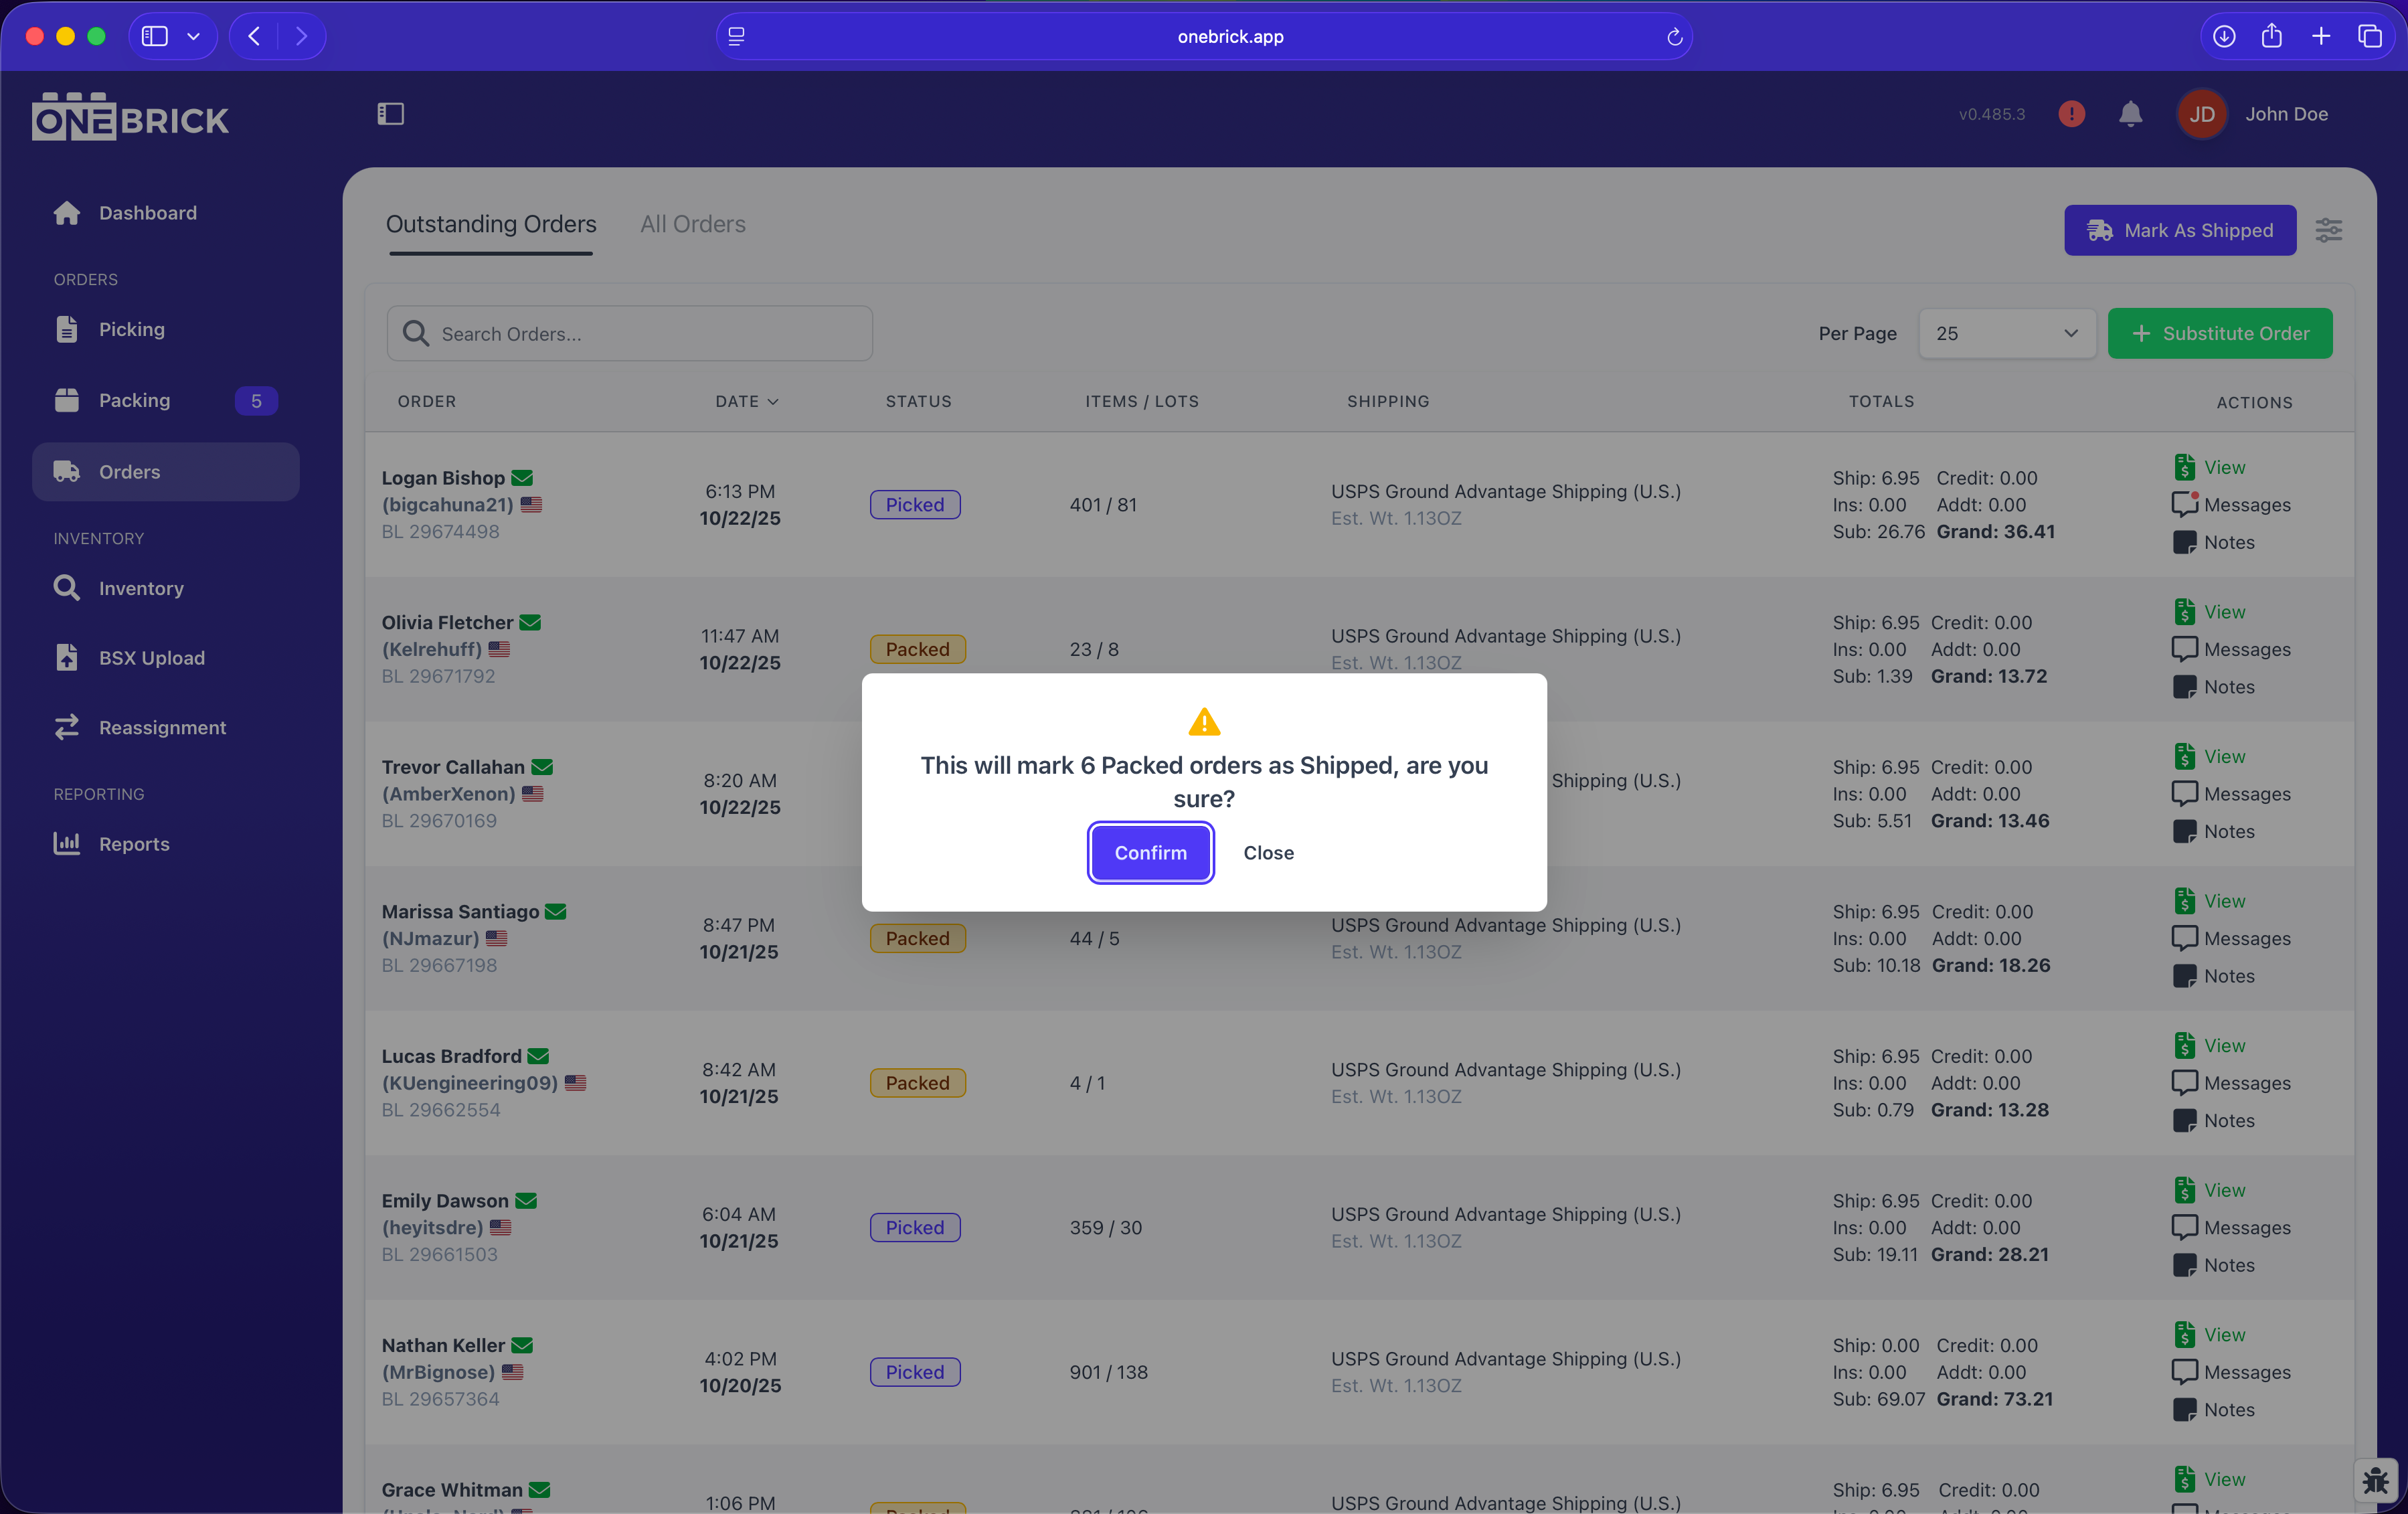Screen dimensions: 2408x1514
Task: Open the filter settings sliders icon
Action: 2328,230
